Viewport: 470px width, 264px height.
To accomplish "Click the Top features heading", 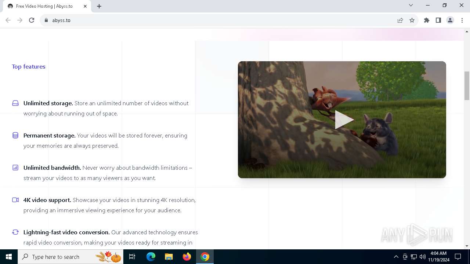I will coord(29,67).
